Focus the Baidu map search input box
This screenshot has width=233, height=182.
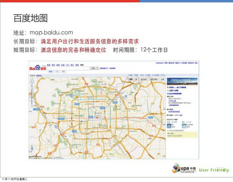[68, 68]
